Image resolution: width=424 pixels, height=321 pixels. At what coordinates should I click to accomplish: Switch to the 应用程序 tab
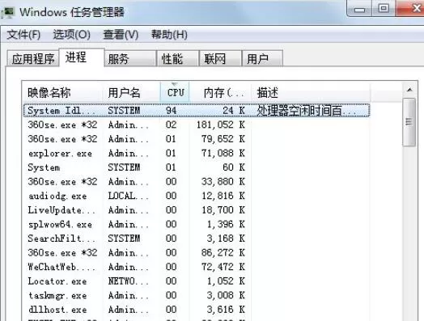click(33, 58)
